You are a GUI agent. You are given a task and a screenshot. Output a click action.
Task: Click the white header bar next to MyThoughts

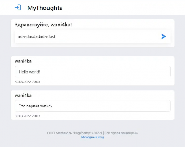[118, 7]
